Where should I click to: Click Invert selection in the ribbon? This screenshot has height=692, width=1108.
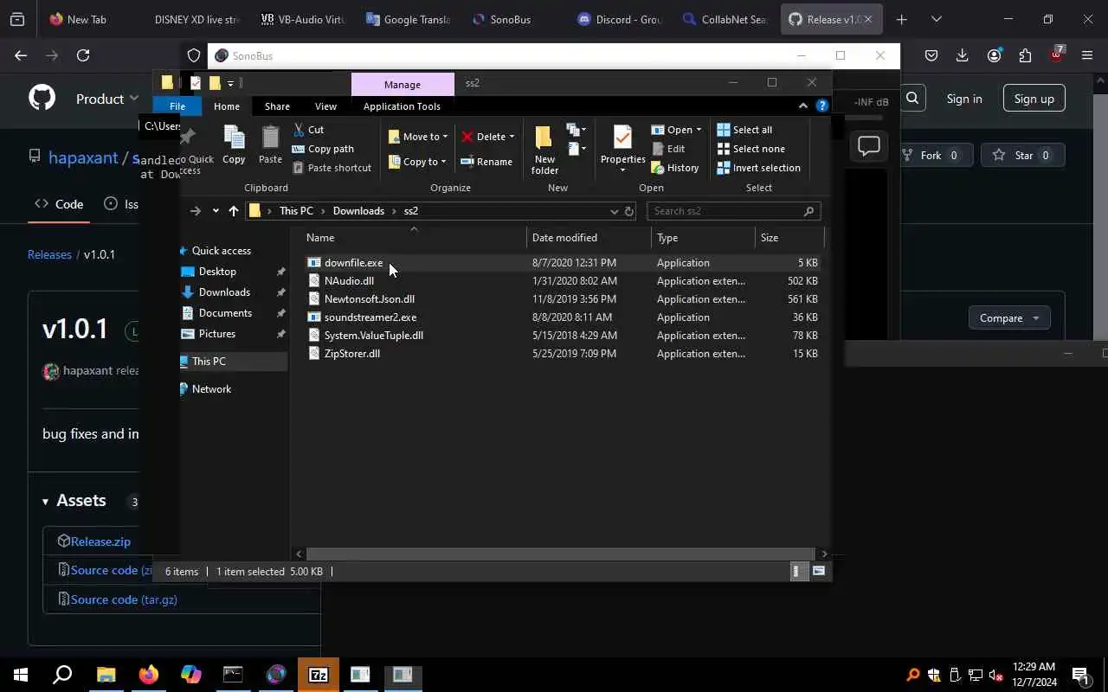point(759,168)
